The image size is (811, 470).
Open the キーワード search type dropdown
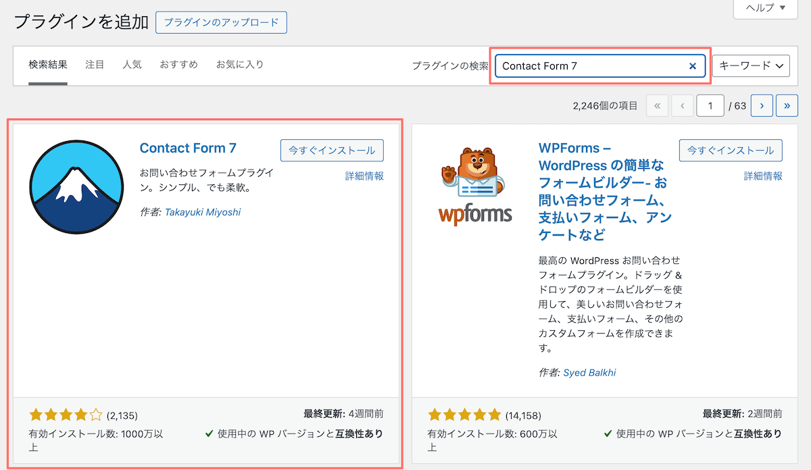(751, 66)
